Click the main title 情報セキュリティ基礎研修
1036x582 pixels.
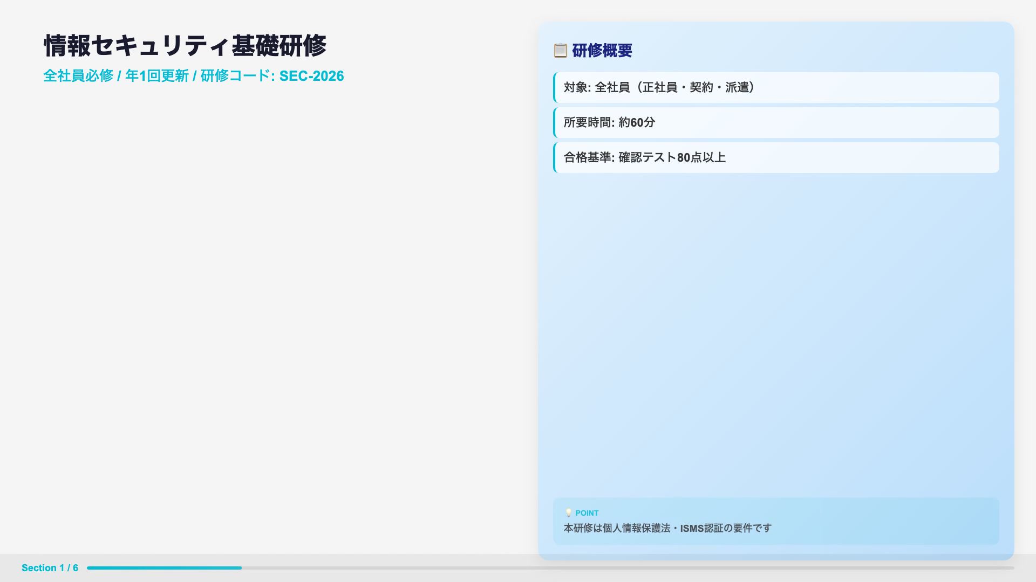(x=185, y=46)
